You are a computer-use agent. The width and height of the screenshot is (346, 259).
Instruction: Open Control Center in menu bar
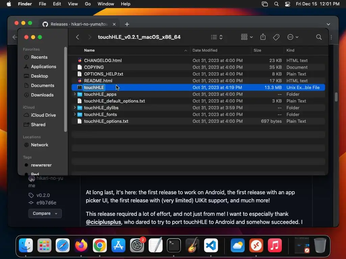click(x=287, y=4)
